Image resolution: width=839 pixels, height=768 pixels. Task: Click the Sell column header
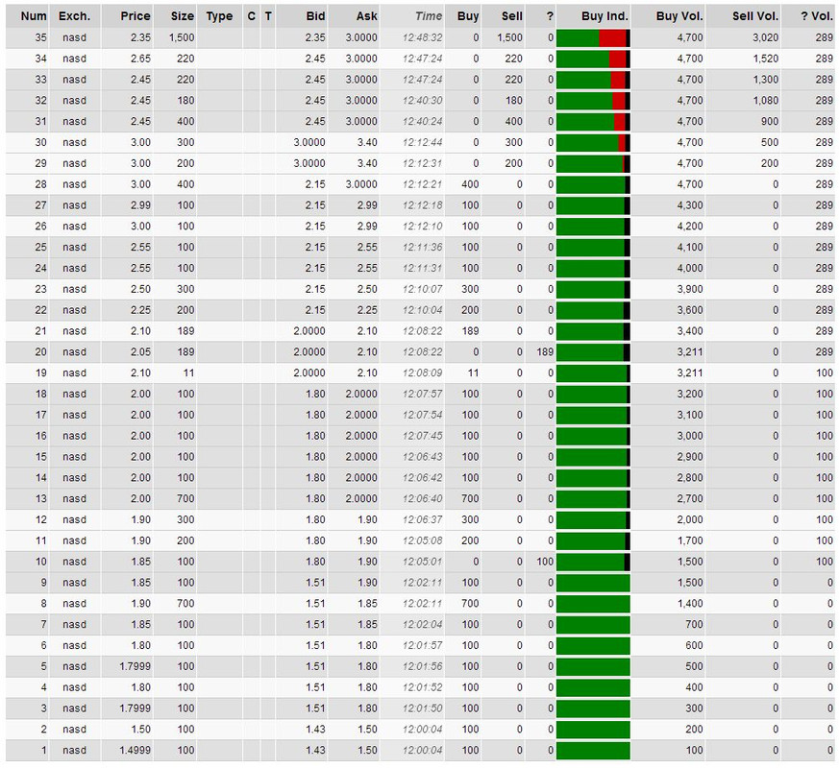[511, 16]
